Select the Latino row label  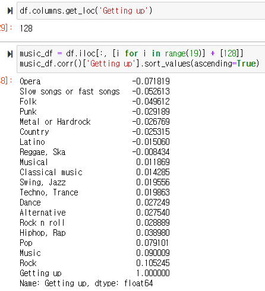(x=32, y=142)
